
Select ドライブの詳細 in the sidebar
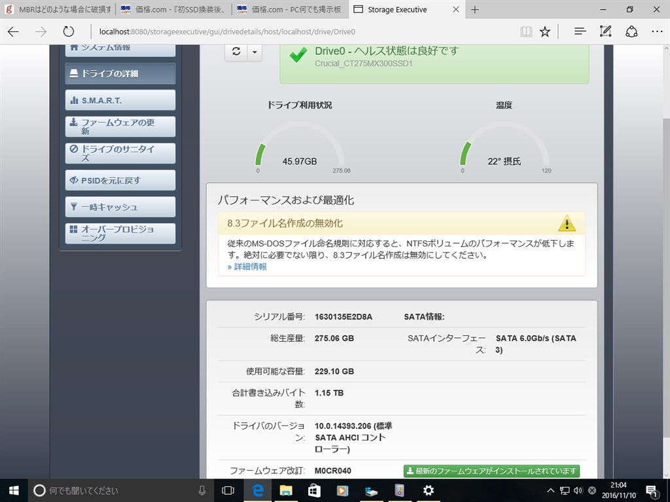[120, 73]
